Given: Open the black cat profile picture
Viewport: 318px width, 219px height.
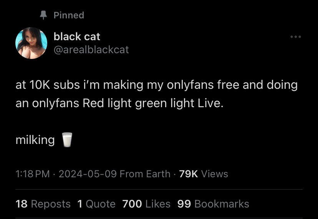Looking at the screenshot, I should point(31,43).
